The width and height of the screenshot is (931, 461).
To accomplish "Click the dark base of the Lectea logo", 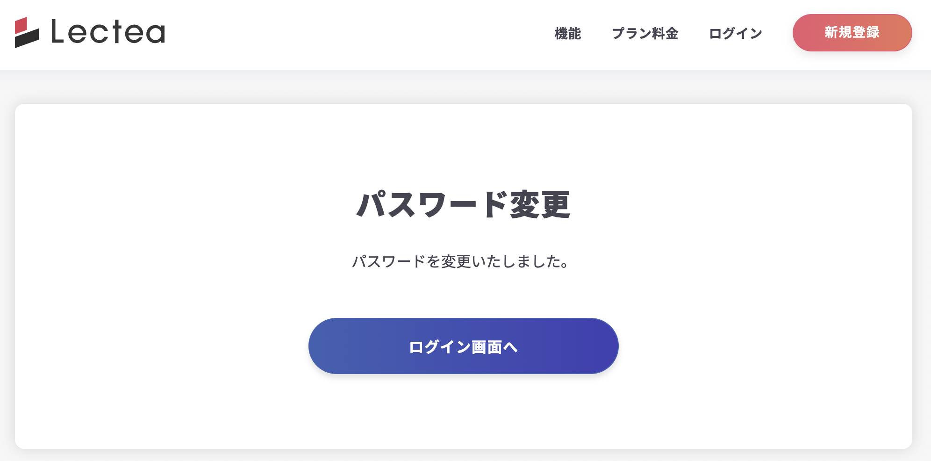I will click(27, 39).
